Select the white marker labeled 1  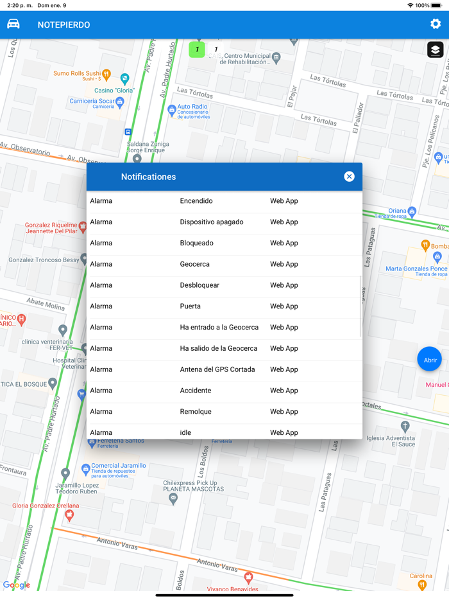click(x=216, y=49)
